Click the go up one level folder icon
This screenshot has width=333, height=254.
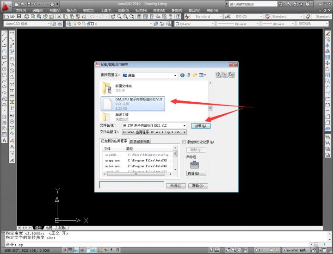(x=189, y=75)
